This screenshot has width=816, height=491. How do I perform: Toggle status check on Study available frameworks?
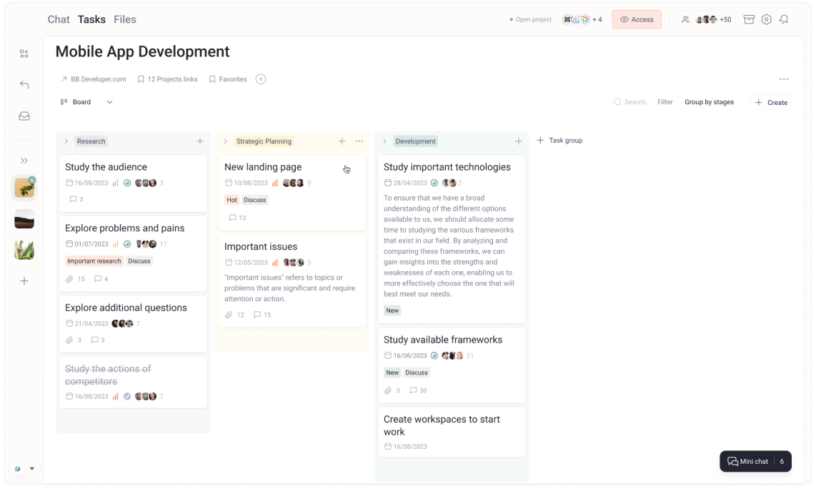(434, 355)
